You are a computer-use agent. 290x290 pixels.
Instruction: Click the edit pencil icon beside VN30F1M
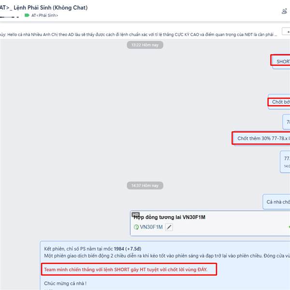coord(169,227)
